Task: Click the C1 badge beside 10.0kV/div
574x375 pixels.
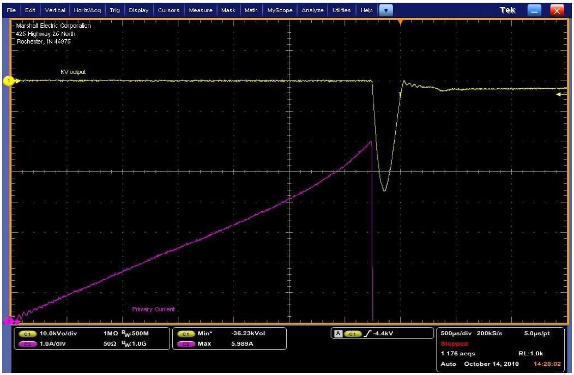Action: (x=27, y=333)
